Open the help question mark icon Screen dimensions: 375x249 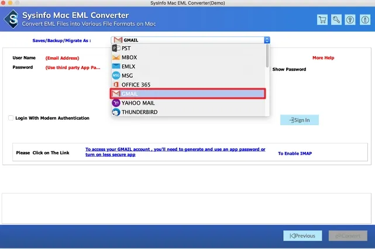(350, 20)
